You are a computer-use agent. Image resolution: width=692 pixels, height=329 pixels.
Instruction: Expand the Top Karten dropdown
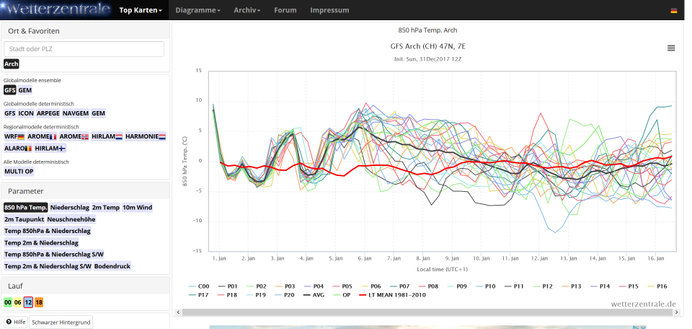[141, 11]
